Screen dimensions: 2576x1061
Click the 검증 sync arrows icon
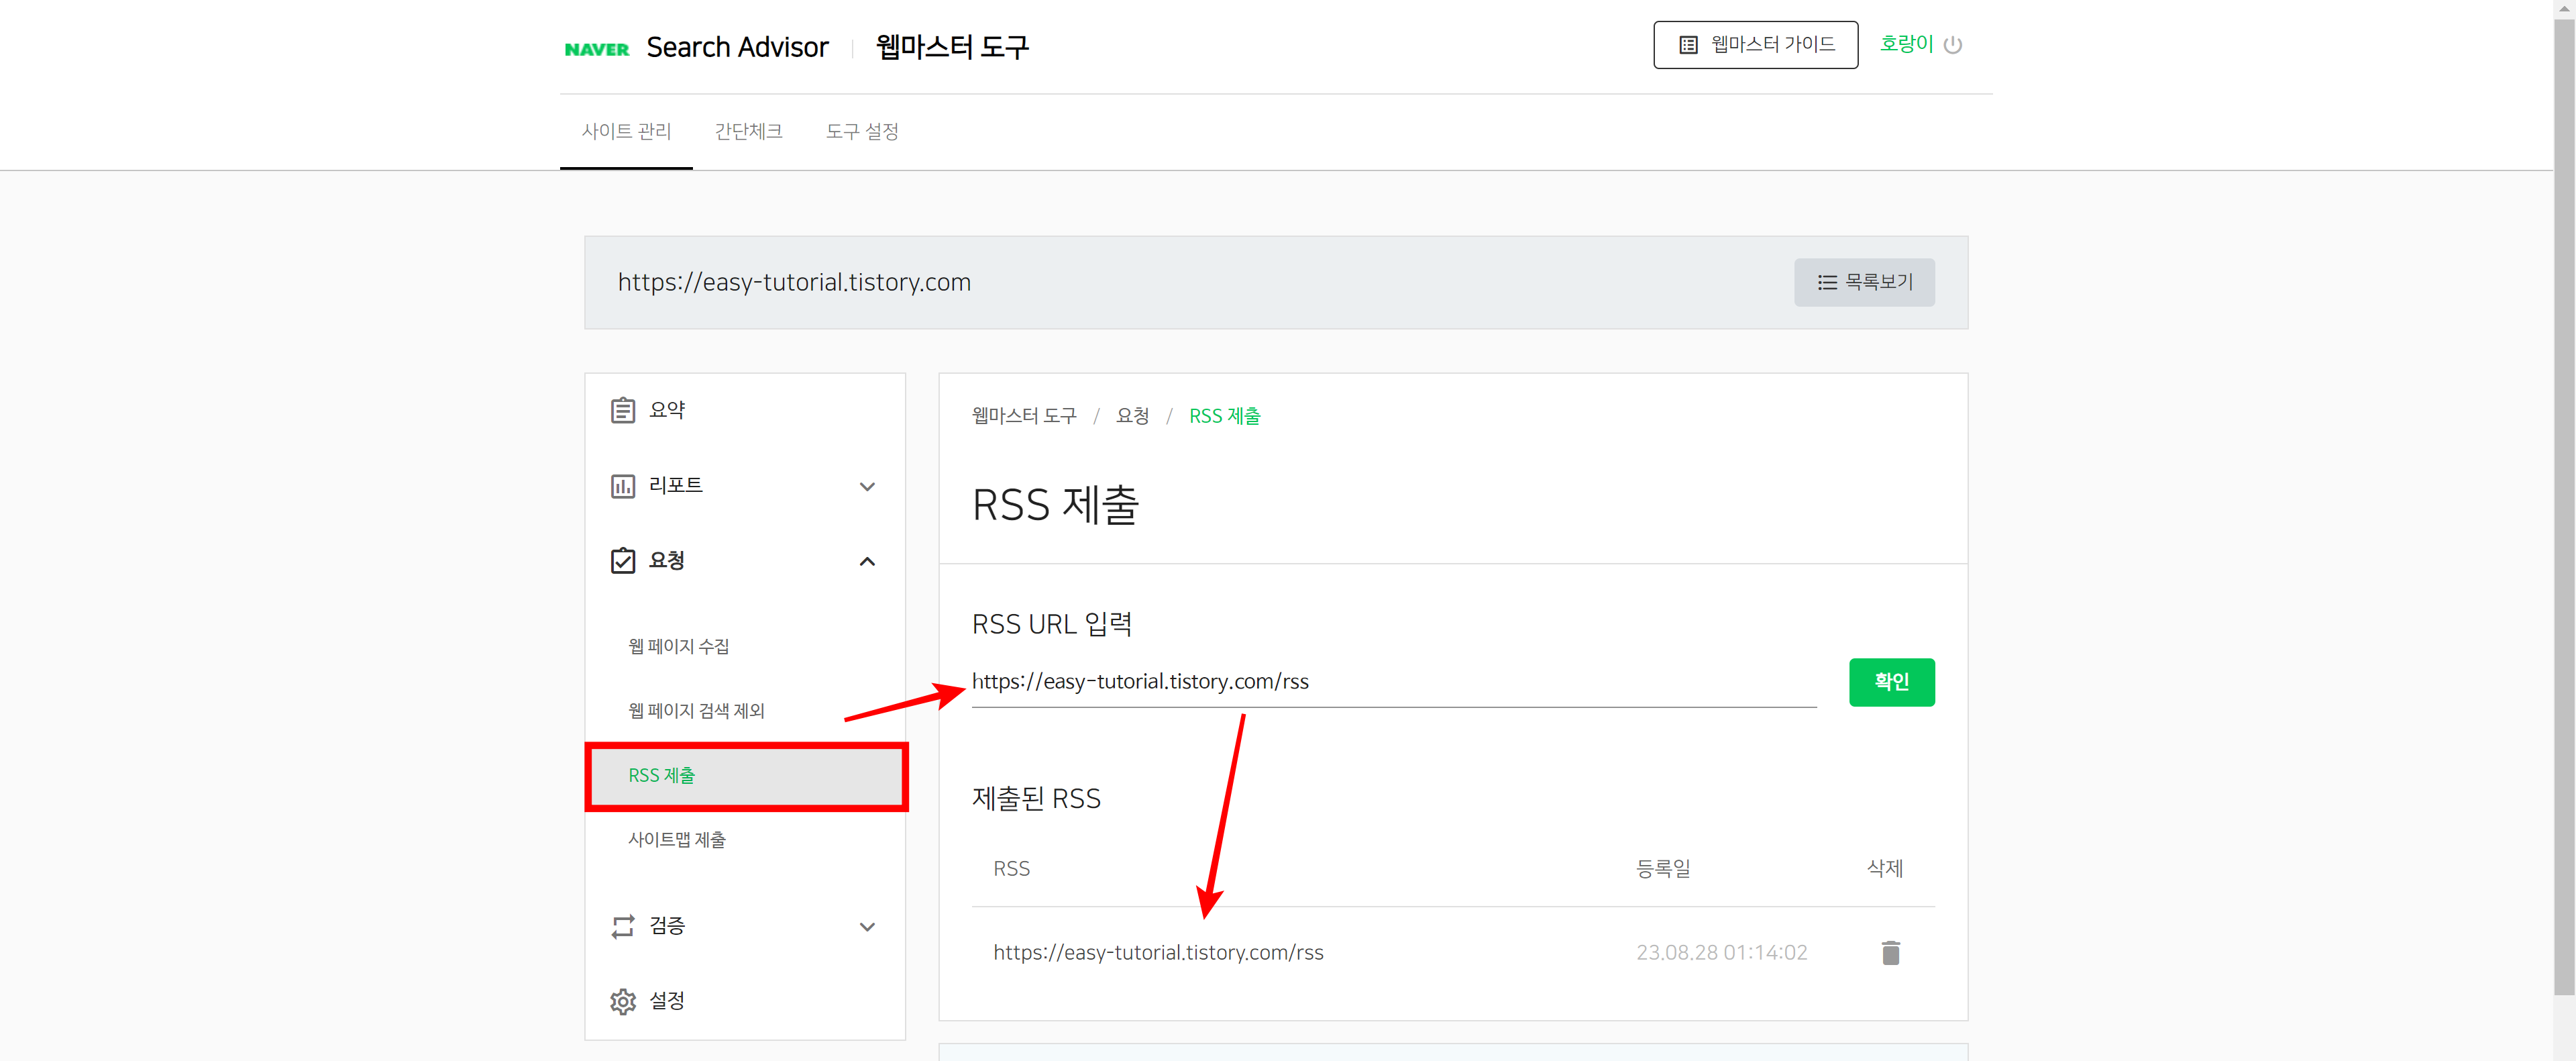[x=622, y=925]
